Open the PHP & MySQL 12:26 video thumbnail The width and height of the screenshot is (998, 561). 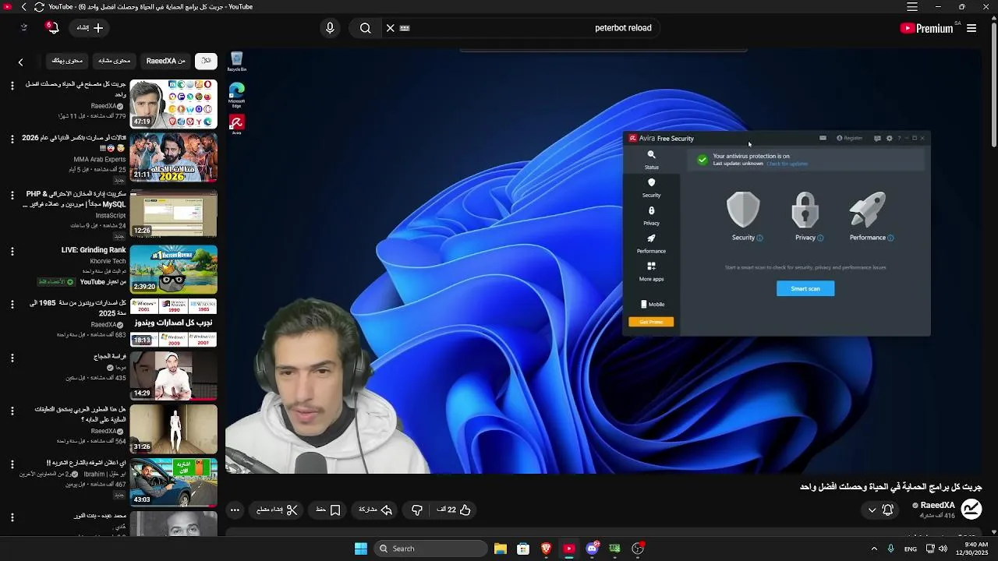coord(173,213)
